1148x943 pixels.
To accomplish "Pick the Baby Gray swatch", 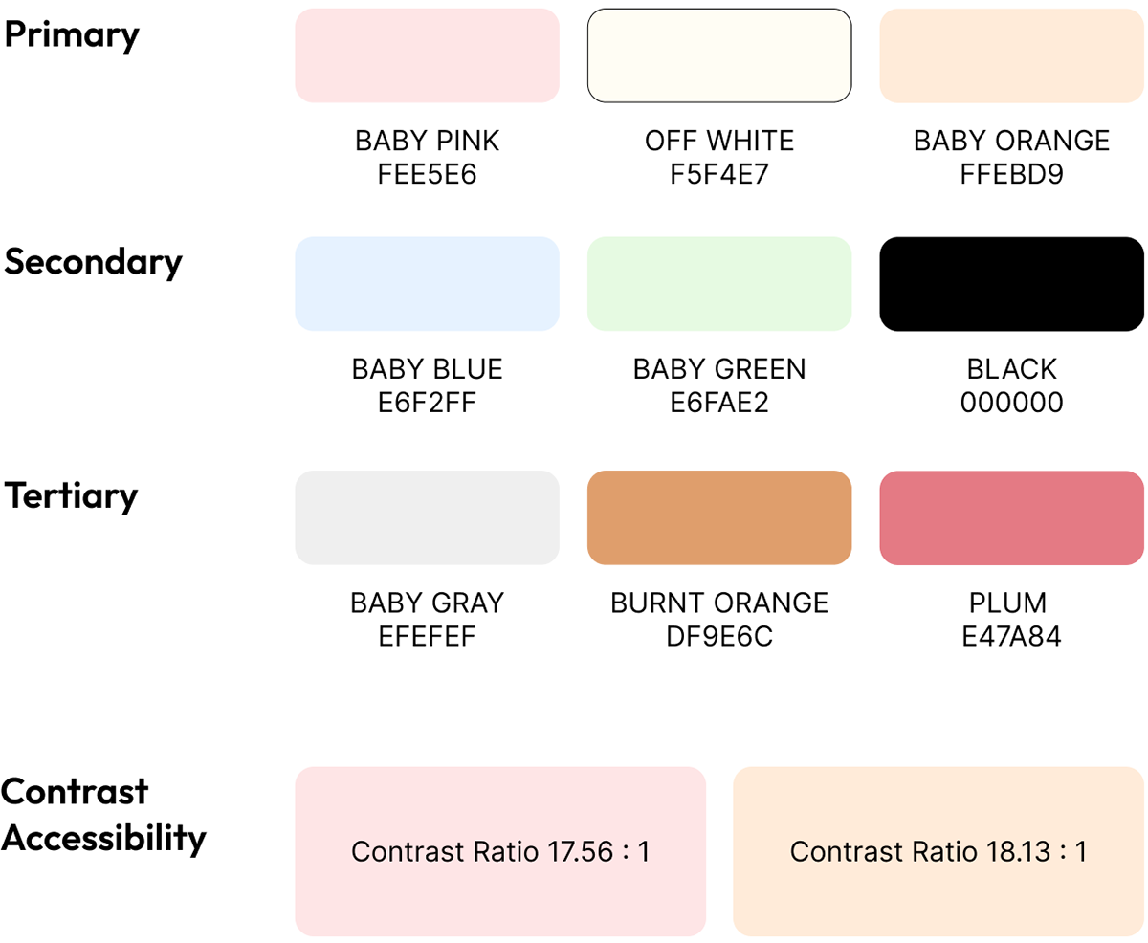I will (x=427, y=517).
